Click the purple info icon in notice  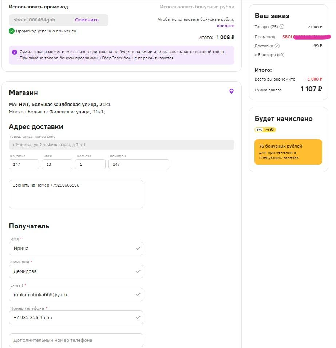[15, 52]
